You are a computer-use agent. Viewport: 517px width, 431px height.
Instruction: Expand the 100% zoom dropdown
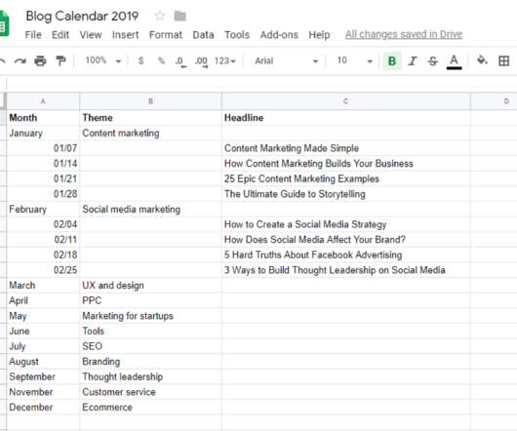tap(103, 60)
